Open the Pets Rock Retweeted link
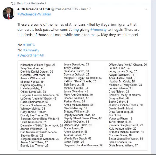This screenshot has width=156, height=155. point(31,3)
